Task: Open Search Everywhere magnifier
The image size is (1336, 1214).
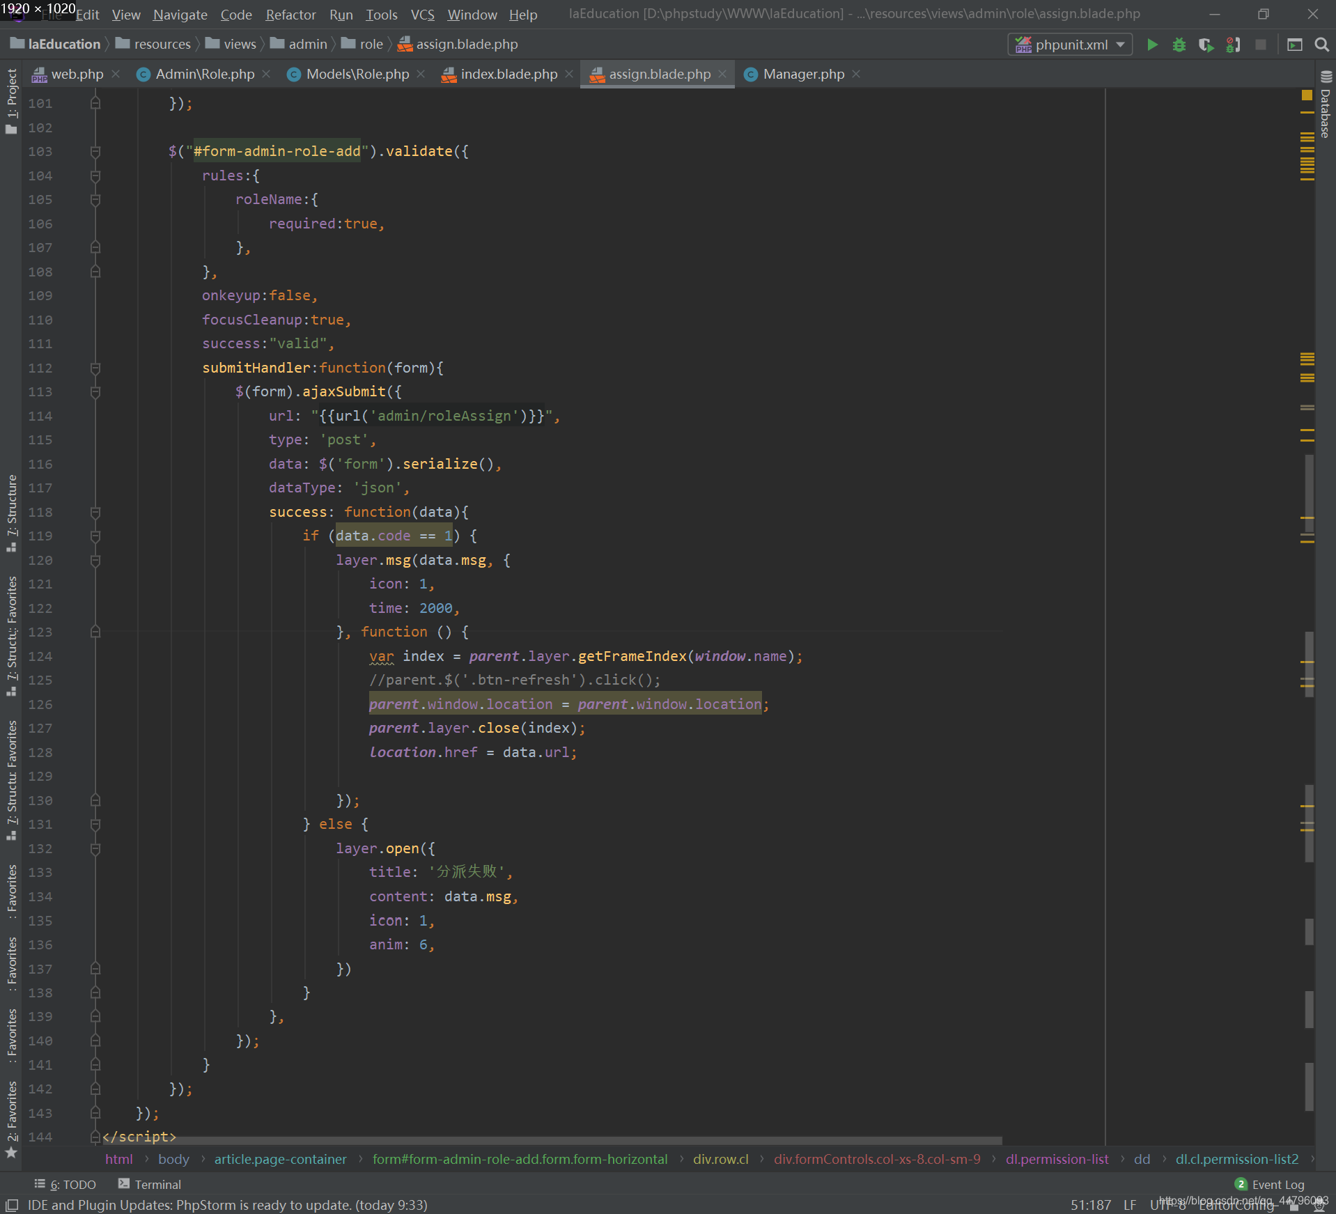Action: tap(1321, 45)
